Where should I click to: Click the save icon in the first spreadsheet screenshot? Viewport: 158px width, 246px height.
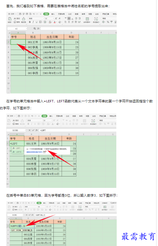[20, 14]
